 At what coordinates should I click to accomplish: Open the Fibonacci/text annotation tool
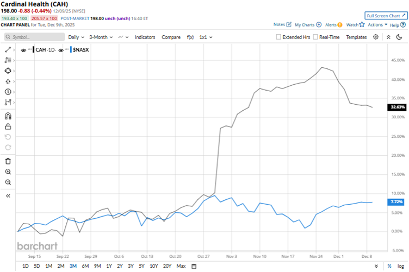pos(8,60)
